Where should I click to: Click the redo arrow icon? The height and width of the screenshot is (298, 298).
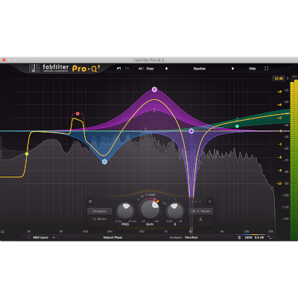point(127,69)
